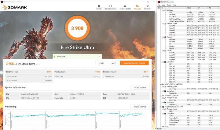Show details for Monitoring section

[140, 107]
